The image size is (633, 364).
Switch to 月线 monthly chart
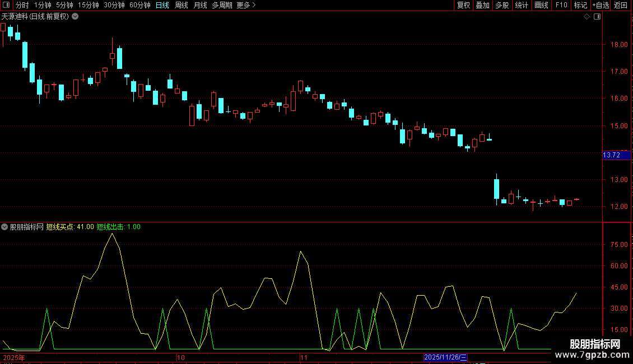pyautogui.click(x=200, y=5)
